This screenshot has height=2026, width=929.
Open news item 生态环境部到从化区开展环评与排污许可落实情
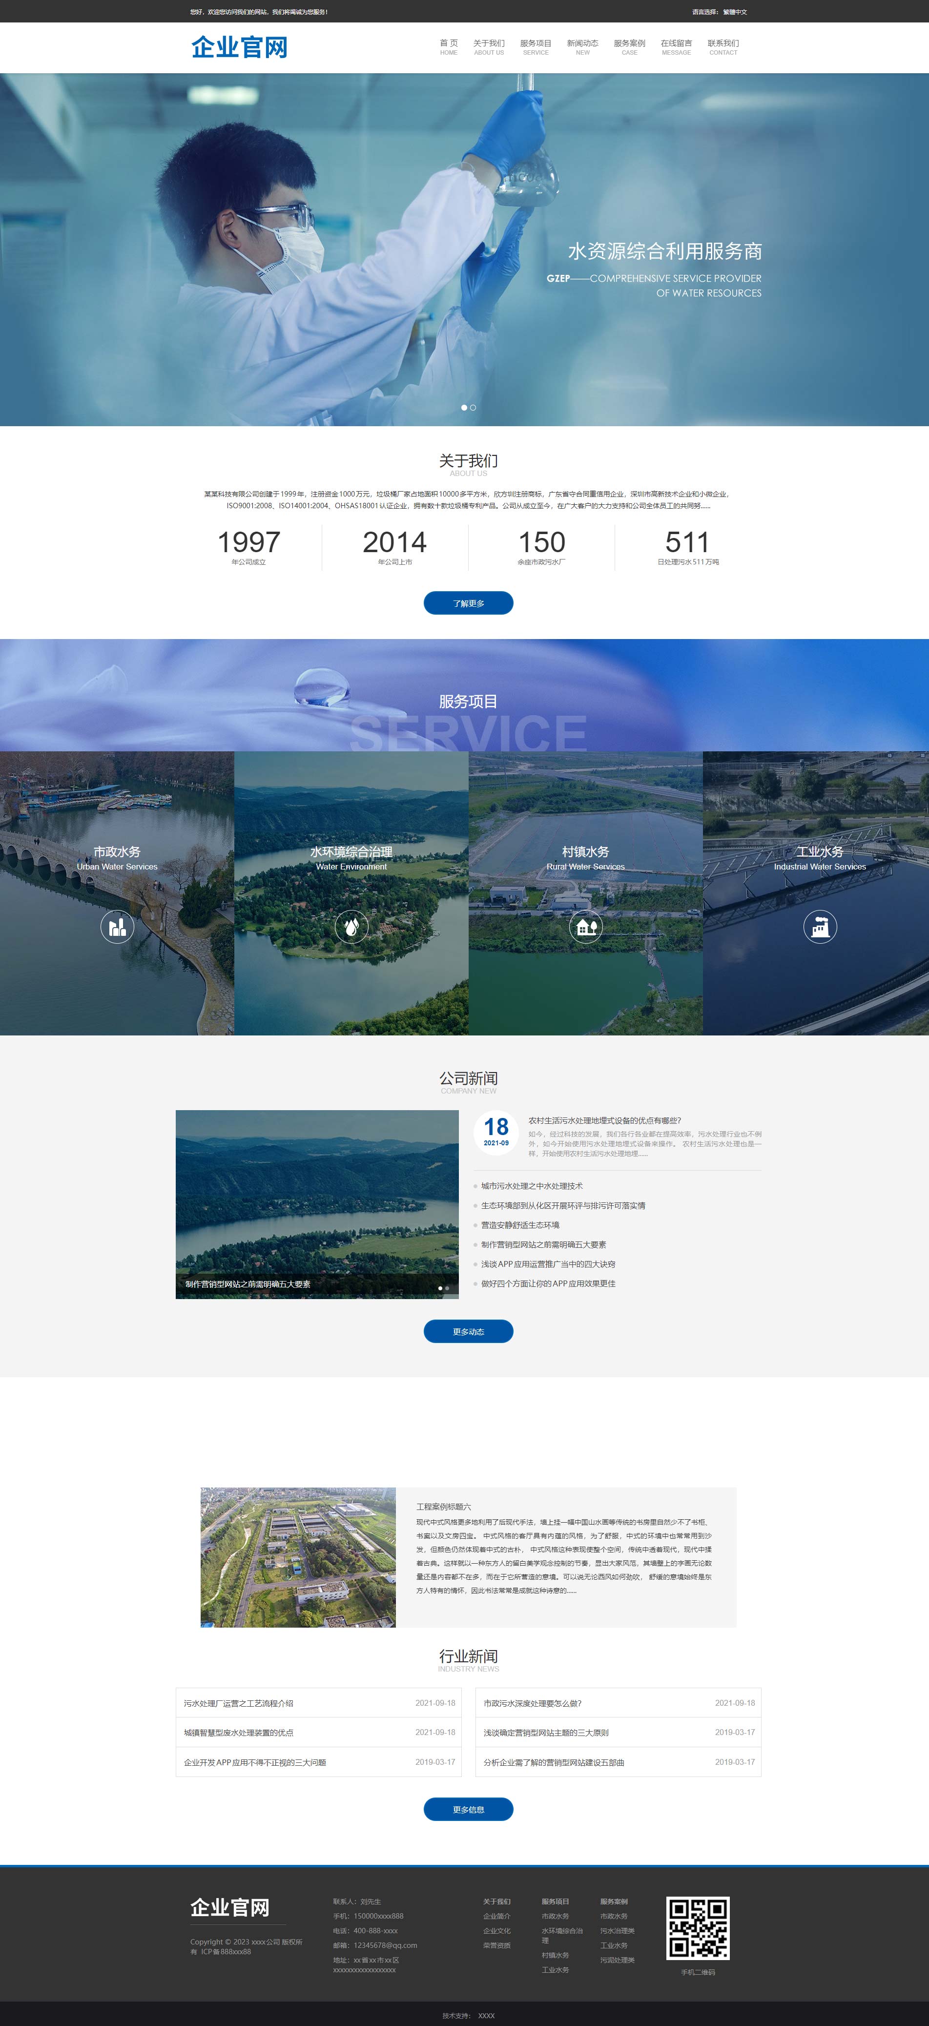[x=563, y=1206]
